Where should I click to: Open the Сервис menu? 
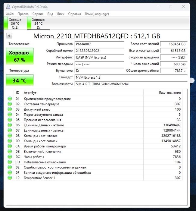click(x=38, y=14)
